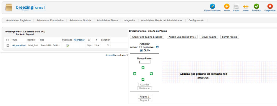277x106 pixels.
Task: Click the Editar Formulario pencil icon
Action: tap(212, 6)
